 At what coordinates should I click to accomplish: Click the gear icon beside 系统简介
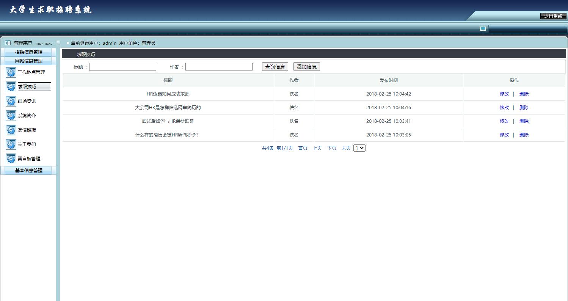[x=11, y=116]
